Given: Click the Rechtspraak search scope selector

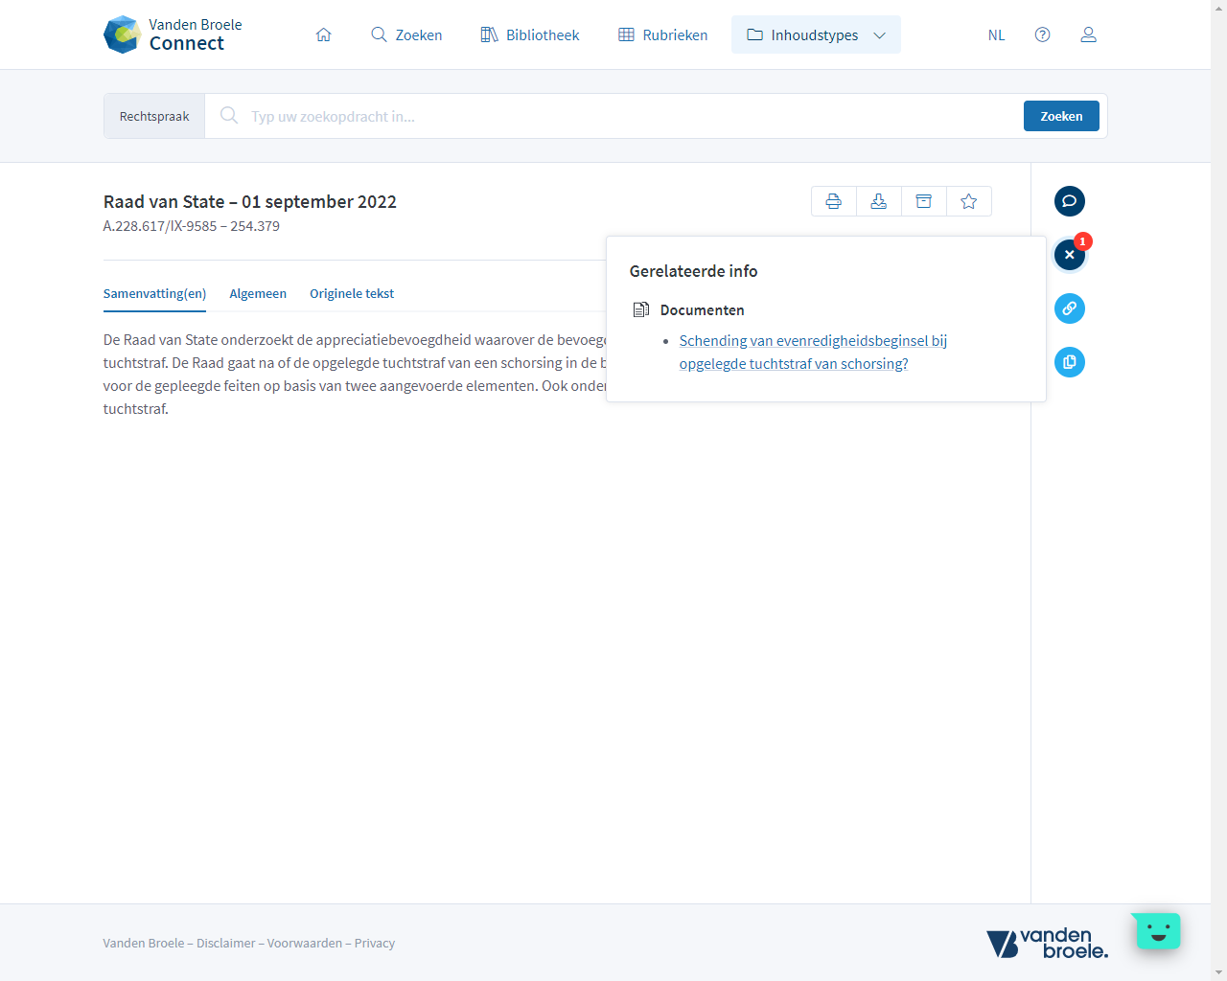Looking at the screenshot, I should point(154,116).
